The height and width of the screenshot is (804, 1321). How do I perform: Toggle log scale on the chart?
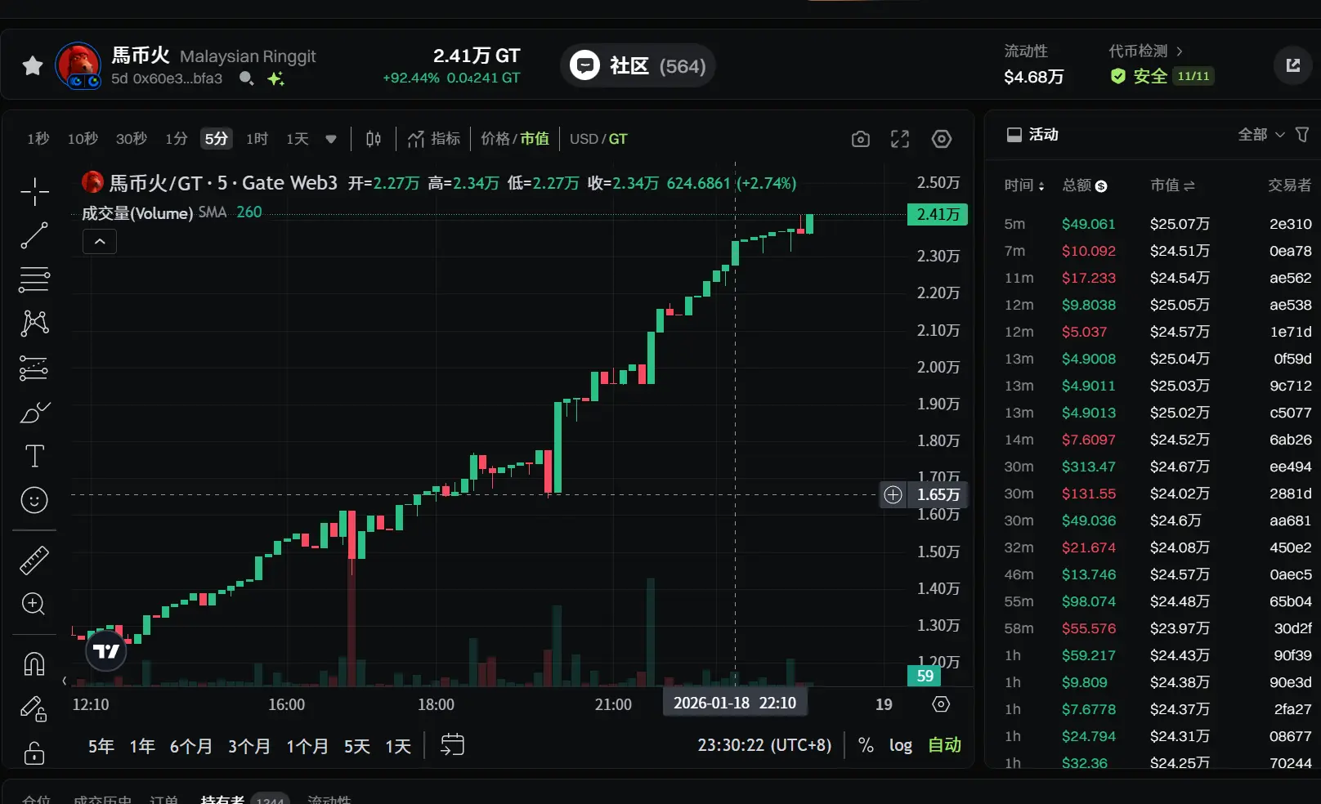901,745
